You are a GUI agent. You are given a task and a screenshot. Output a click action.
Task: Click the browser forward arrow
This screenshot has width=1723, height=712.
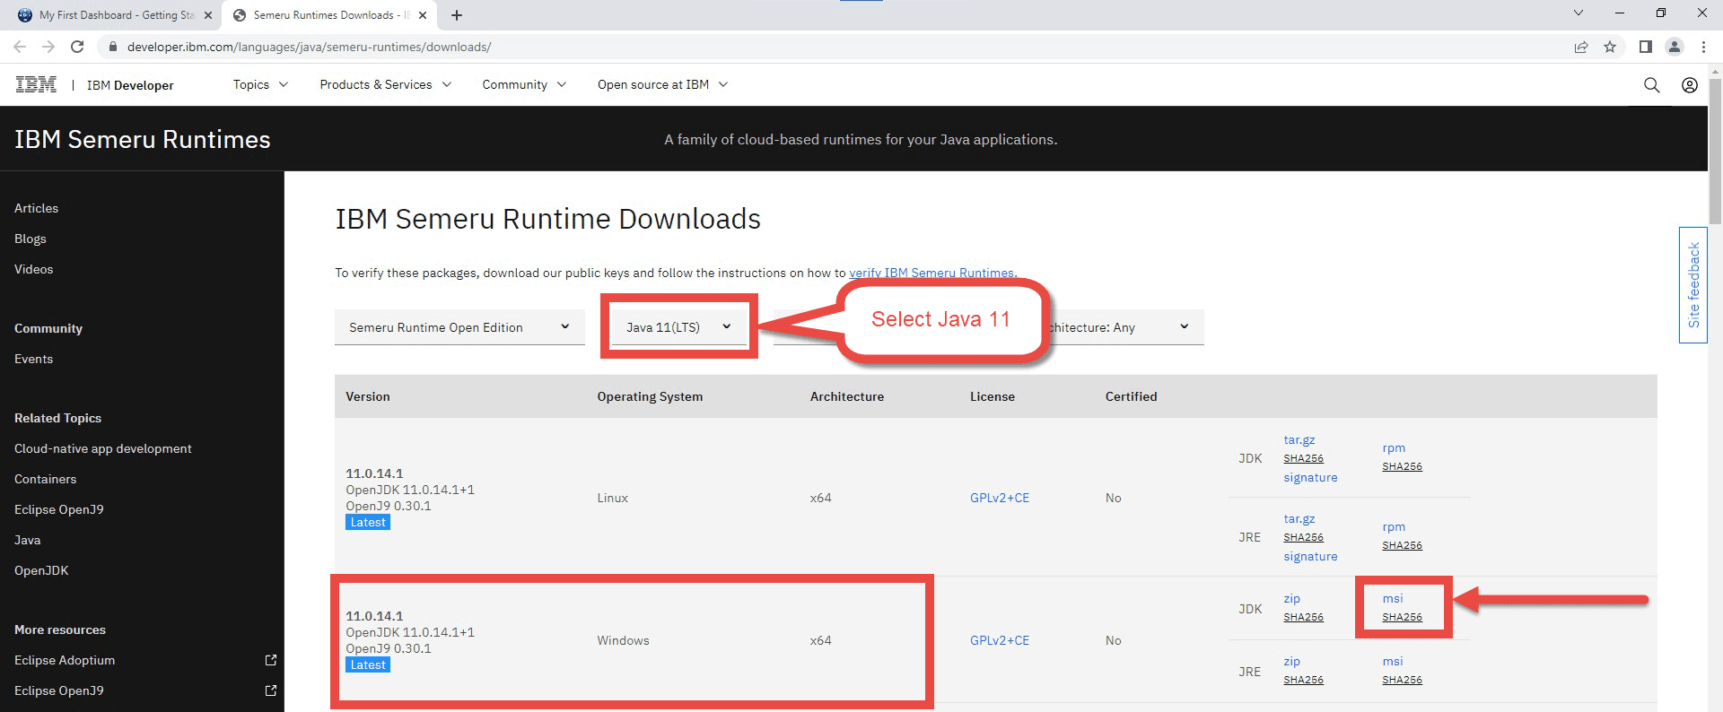pos(48,47)
